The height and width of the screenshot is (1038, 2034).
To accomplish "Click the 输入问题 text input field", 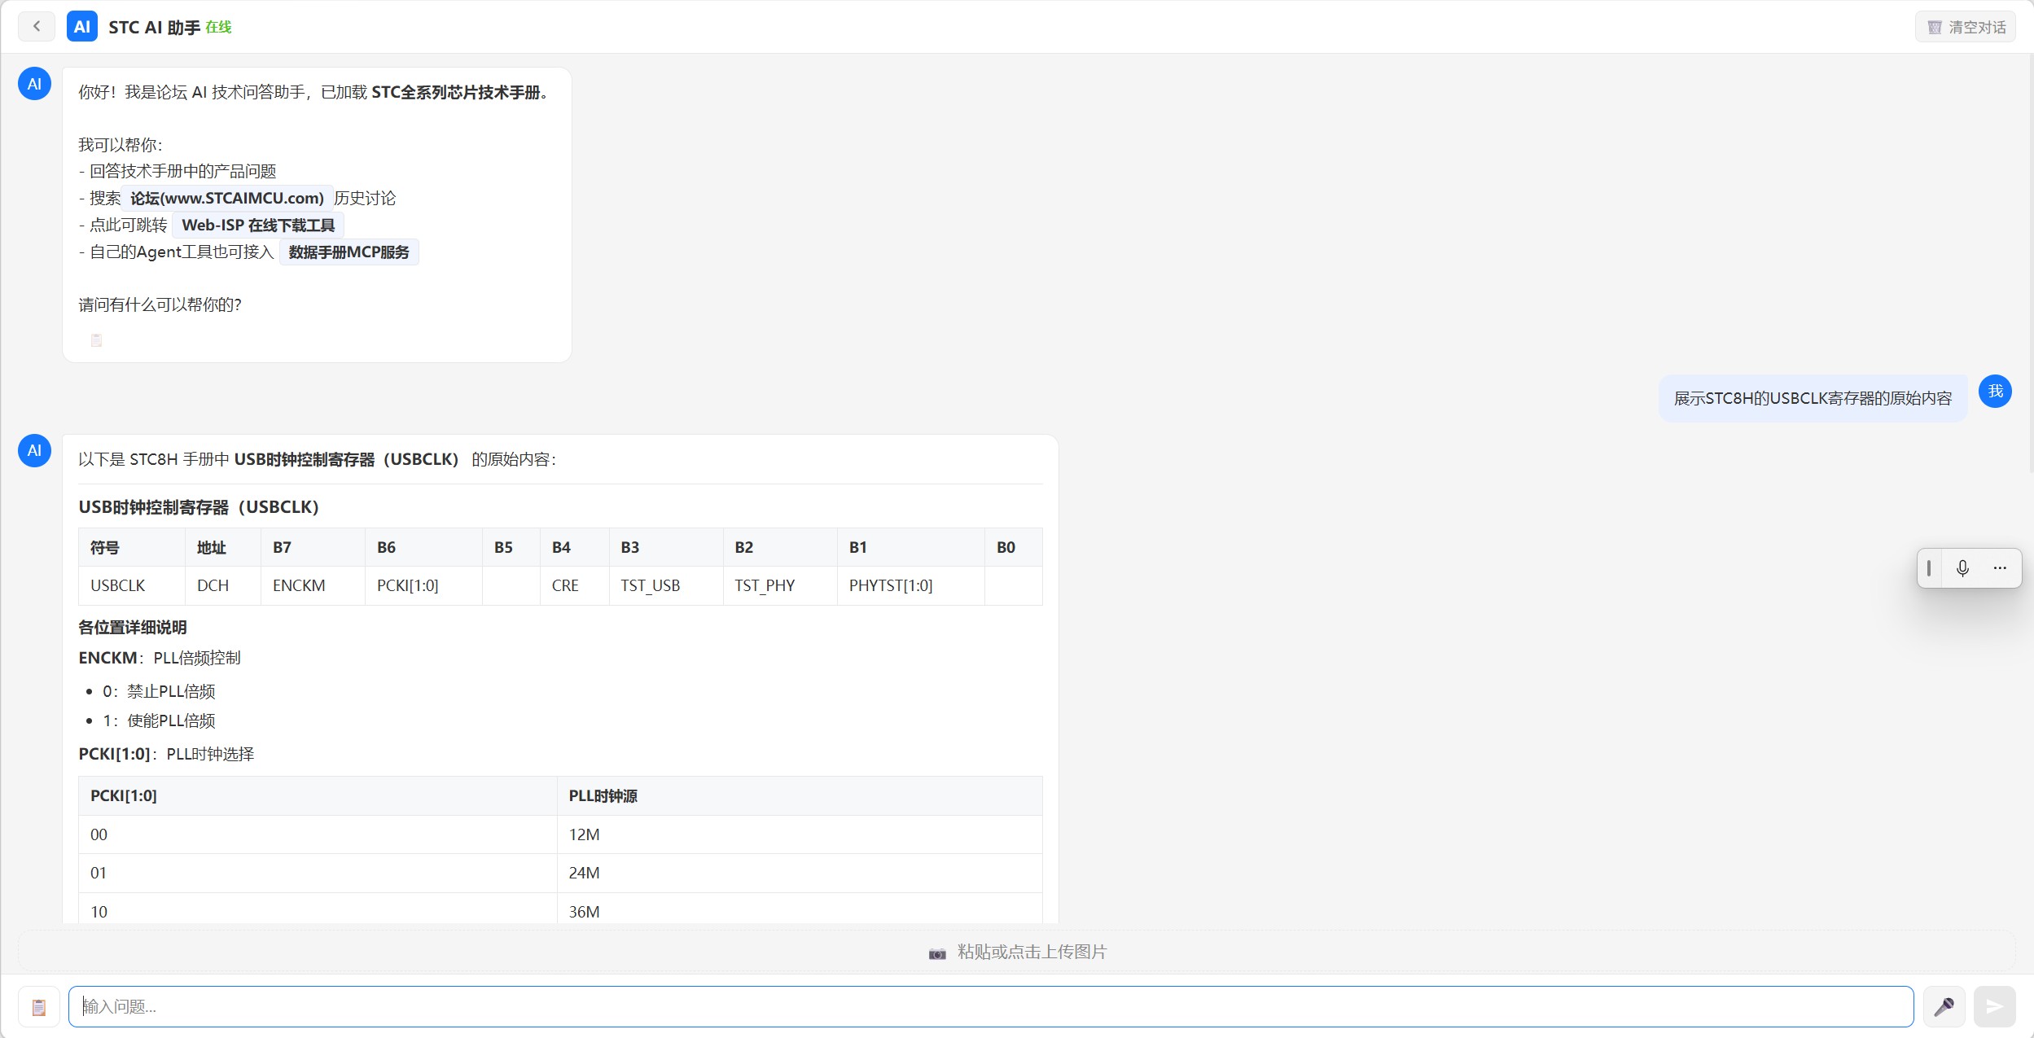I will (x=991, y=1007).
